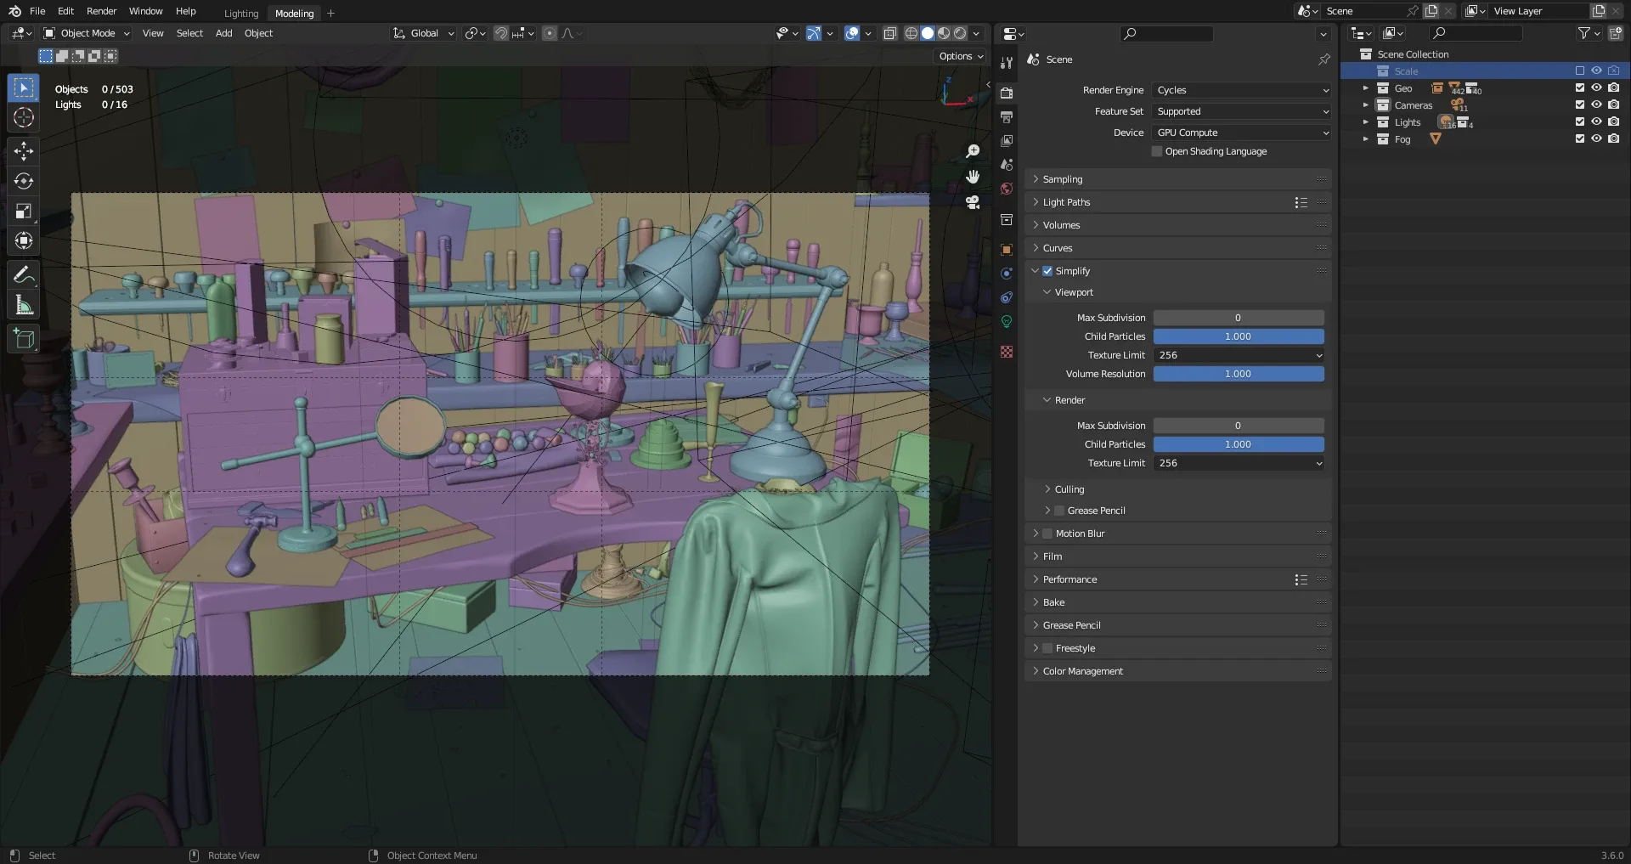Add a new workspace tab

click(331, 13)
